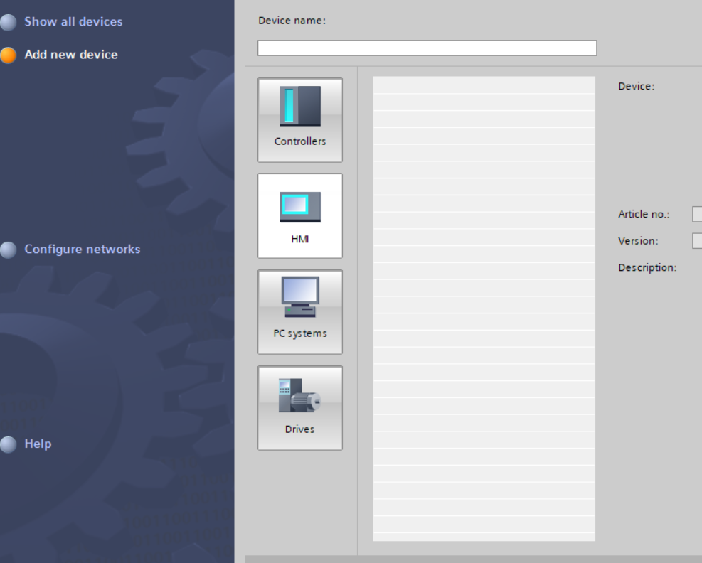Click the Controllers PLC rack icon

299,106
